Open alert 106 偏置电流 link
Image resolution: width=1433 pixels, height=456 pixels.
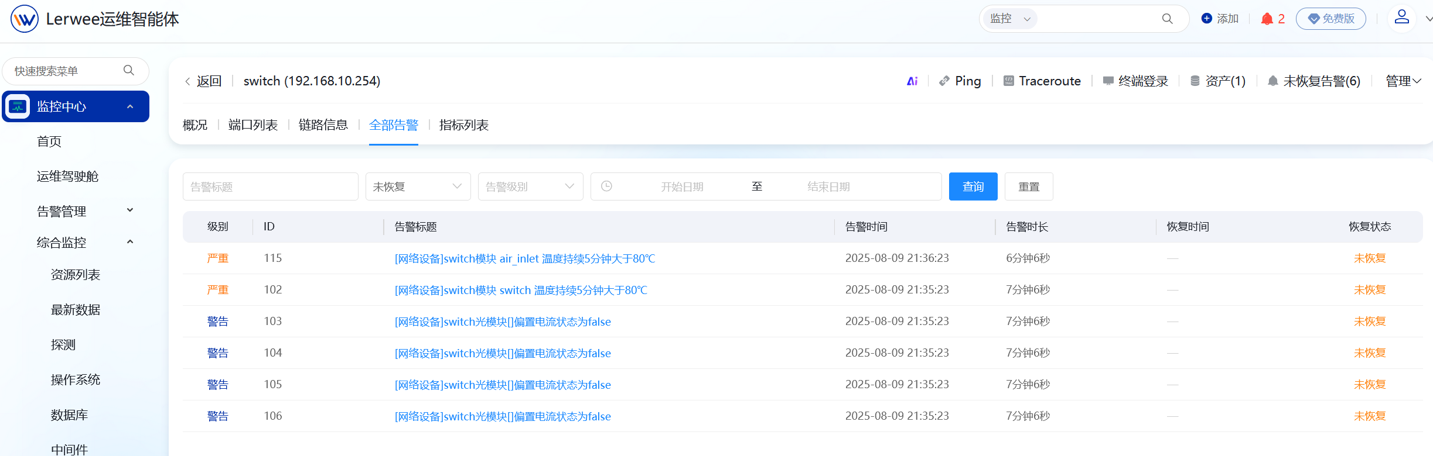coord(503,416)
